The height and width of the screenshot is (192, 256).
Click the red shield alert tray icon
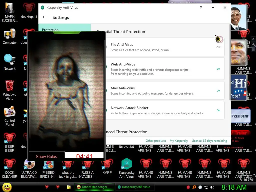[188, 187]
